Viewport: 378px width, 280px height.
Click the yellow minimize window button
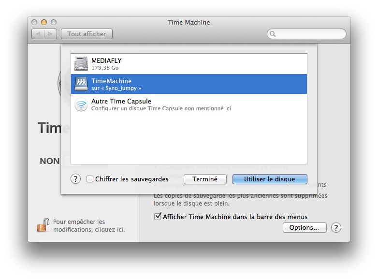click(44, 22)
